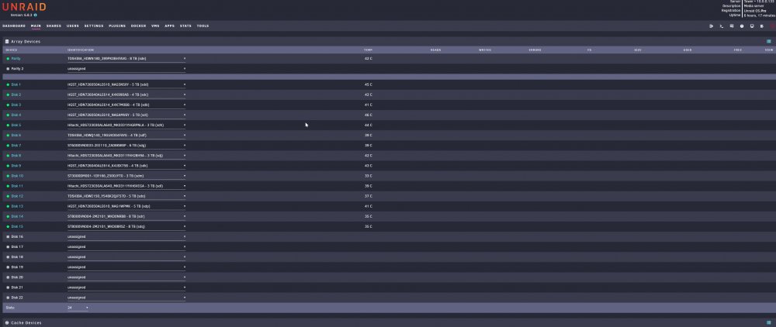The image size is (776, 327).
Task: Click the help question-mark icon
Action: [742, 26]
